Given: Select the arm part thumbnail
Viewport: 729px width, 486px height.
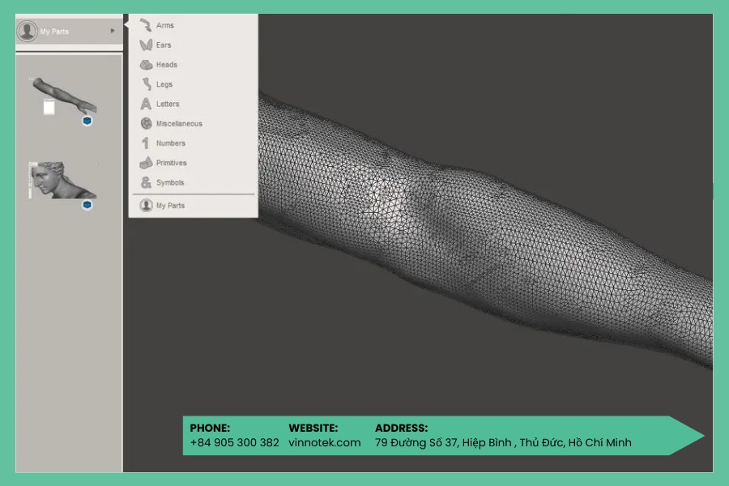Looking at the screenshot, I should pyautogui.click(x=64, y=96).
